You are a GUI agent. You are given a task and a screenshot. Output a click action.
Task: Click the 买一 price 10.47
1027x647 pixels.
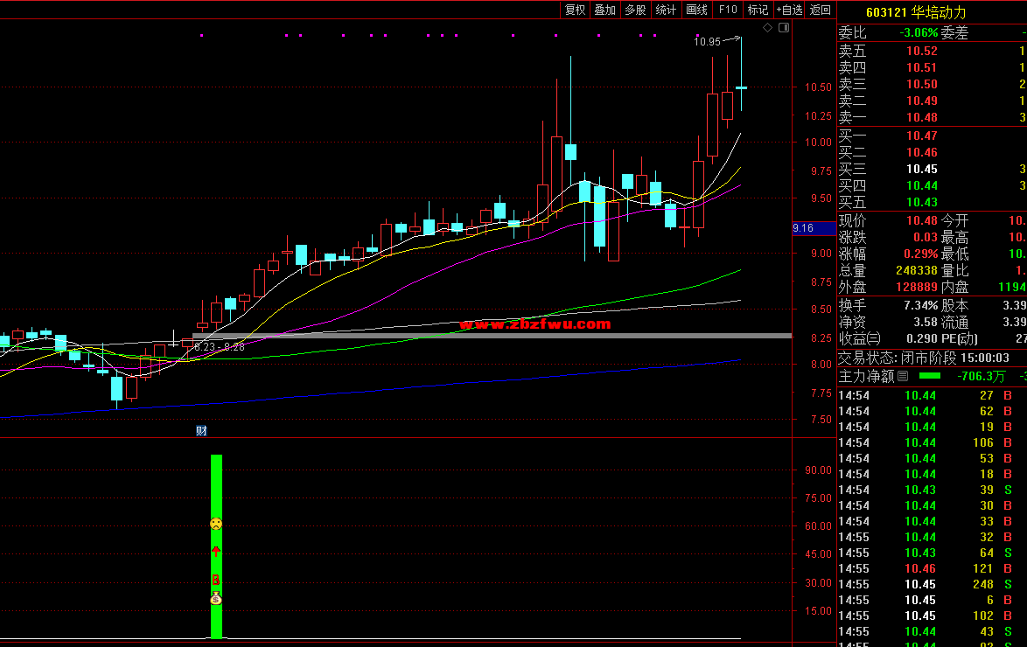921,136
